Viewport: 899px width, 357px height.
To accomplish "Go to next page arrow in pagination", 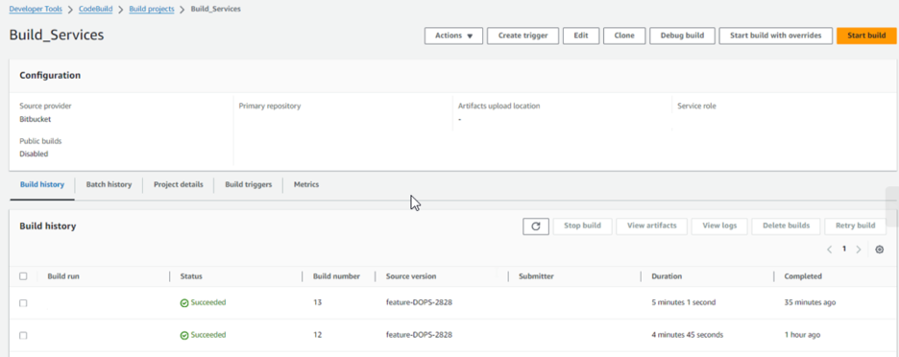I will (859, 250).
